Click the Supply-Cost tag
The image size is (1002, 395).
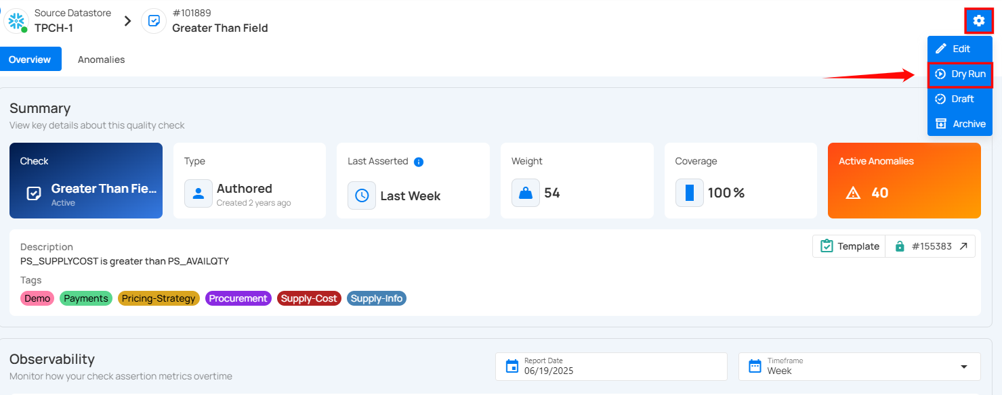[309, 298]
